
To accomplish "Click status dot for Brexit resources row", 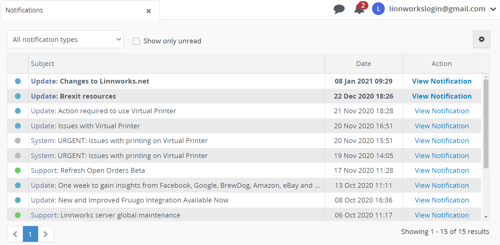I will (18, 96).
